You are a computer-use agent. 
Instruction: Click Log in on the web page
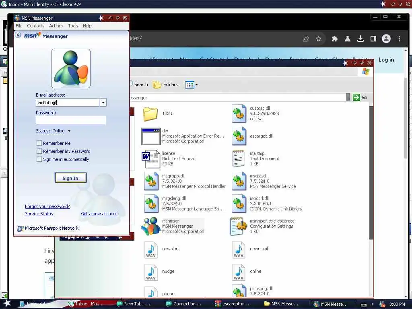pos(386,60)
